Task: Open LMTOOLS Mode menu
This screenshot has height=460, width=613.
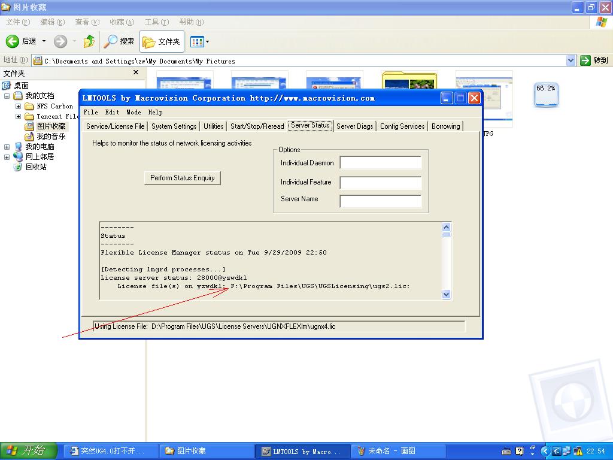Action: pyautogui.click(x=133, y=112)
